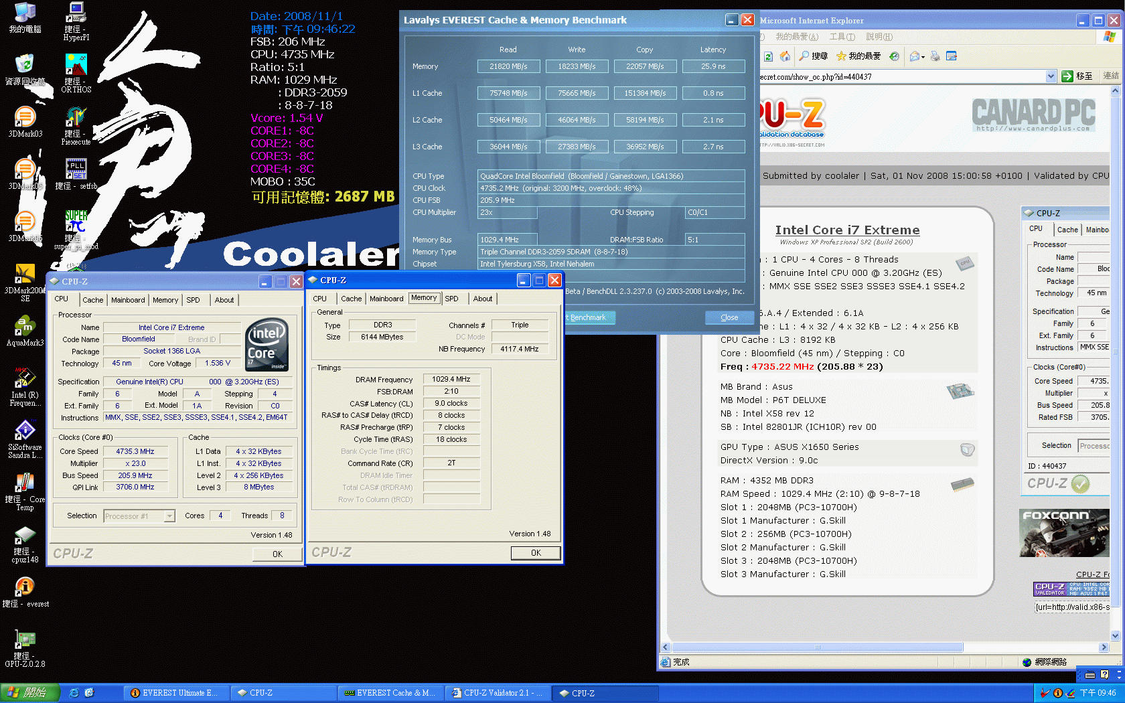The height and width of the screenshot is (703, 1125).
Task: Click the 1029.4 MHz DRAM Frequency value
Action: [451, 380]
